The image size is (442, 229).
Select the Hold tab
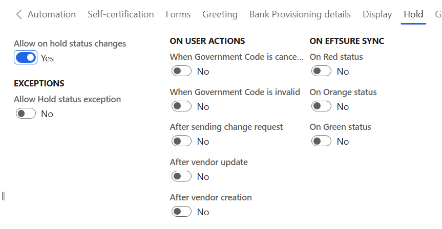point(413,14)
